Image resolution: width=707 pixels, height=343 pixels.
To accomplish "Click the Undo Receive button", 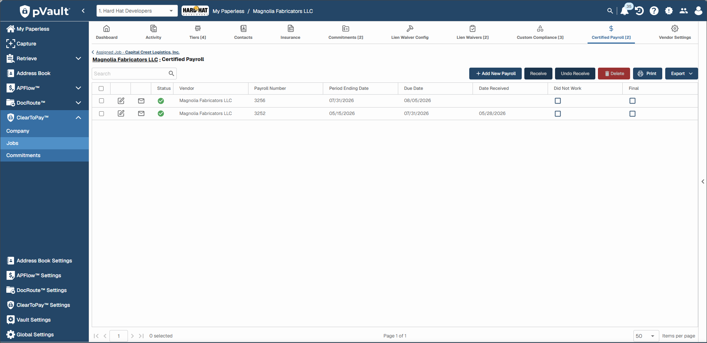I will (575, 74).
